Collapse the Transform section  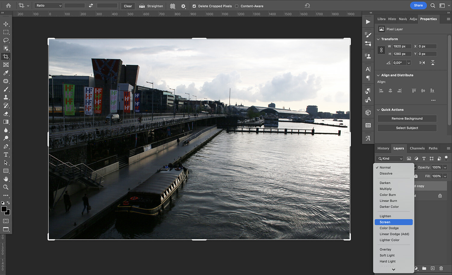coord(378,39)
